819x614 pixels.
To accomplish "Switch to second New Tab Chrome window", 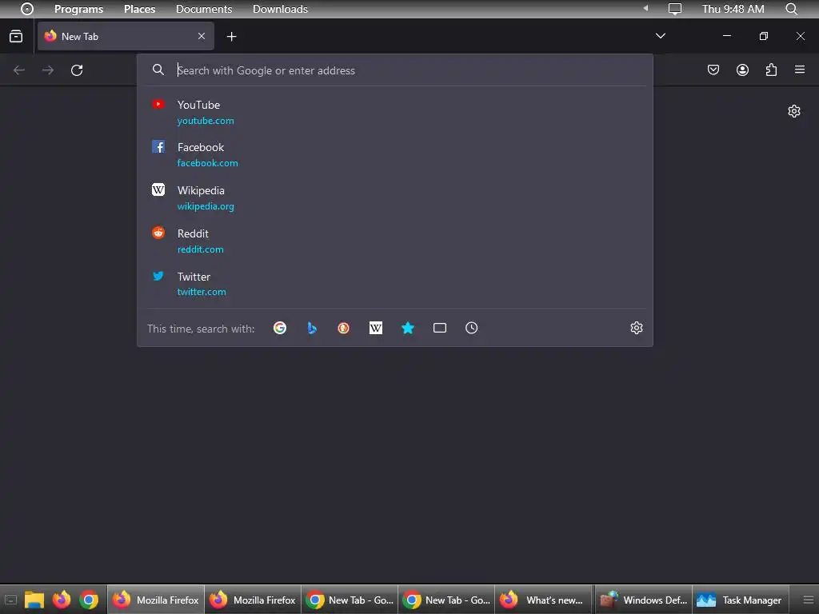I will coord(446,600).
